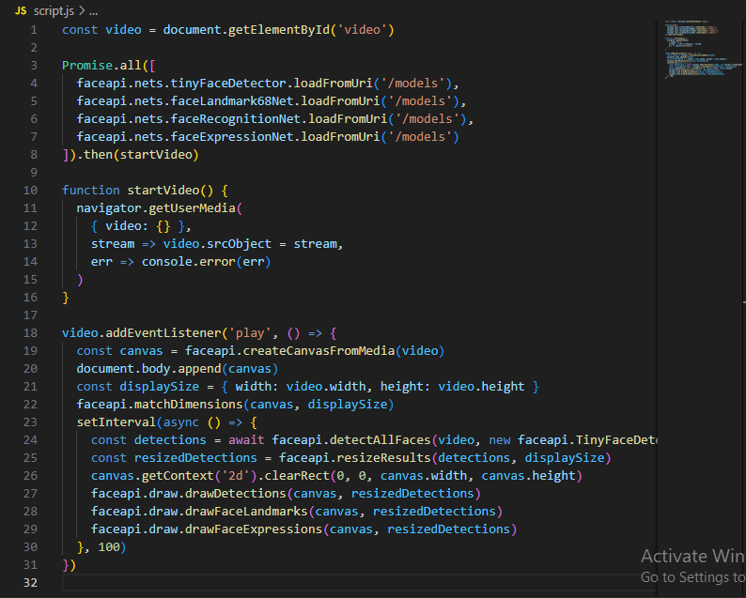The height and width of the screenshot is (598, 746).
Task: Click the JS file icon in breadcrumb
Action: (x=20, y=10)
